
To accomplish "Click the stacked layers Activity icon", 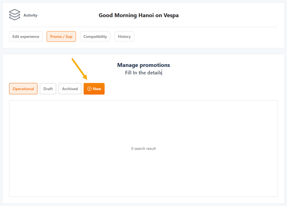I will coord(15,15).
